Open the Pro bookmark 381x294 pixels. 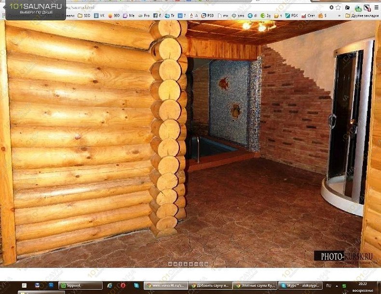[x=144, y=15]
